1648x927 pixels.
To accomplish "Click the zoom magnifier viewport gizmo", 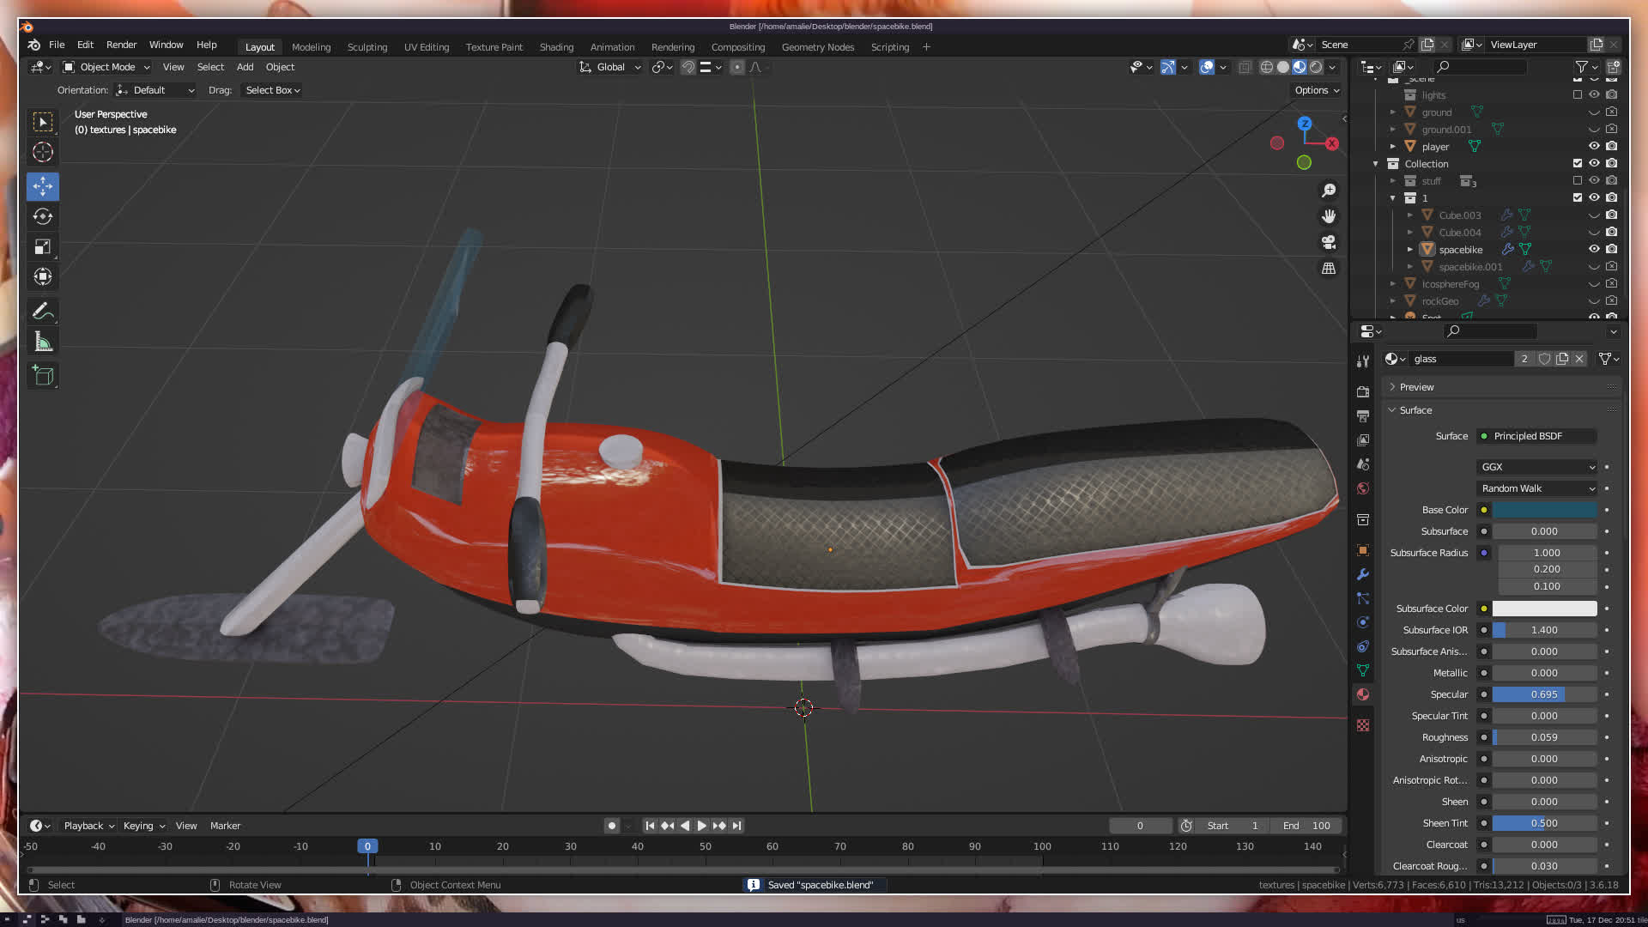I will click(x=1329, y=191).
